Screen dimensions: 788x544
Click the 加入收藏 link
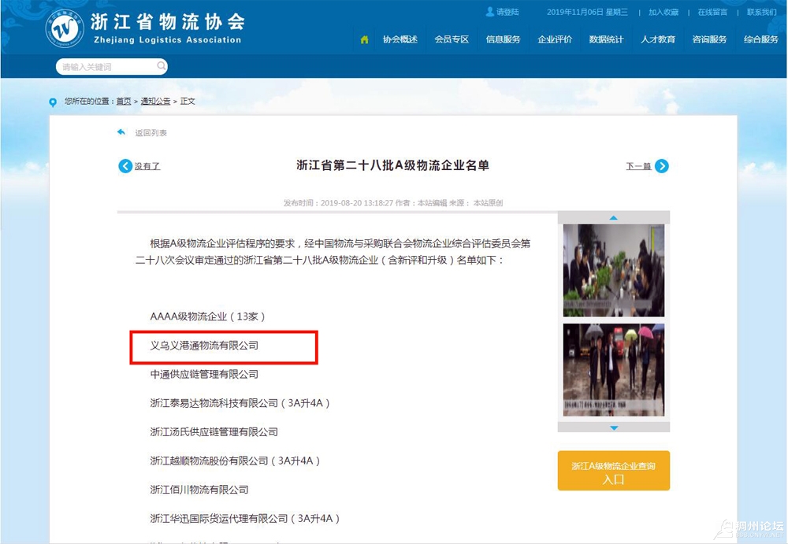pyautogui.click(x=663, y=12)
